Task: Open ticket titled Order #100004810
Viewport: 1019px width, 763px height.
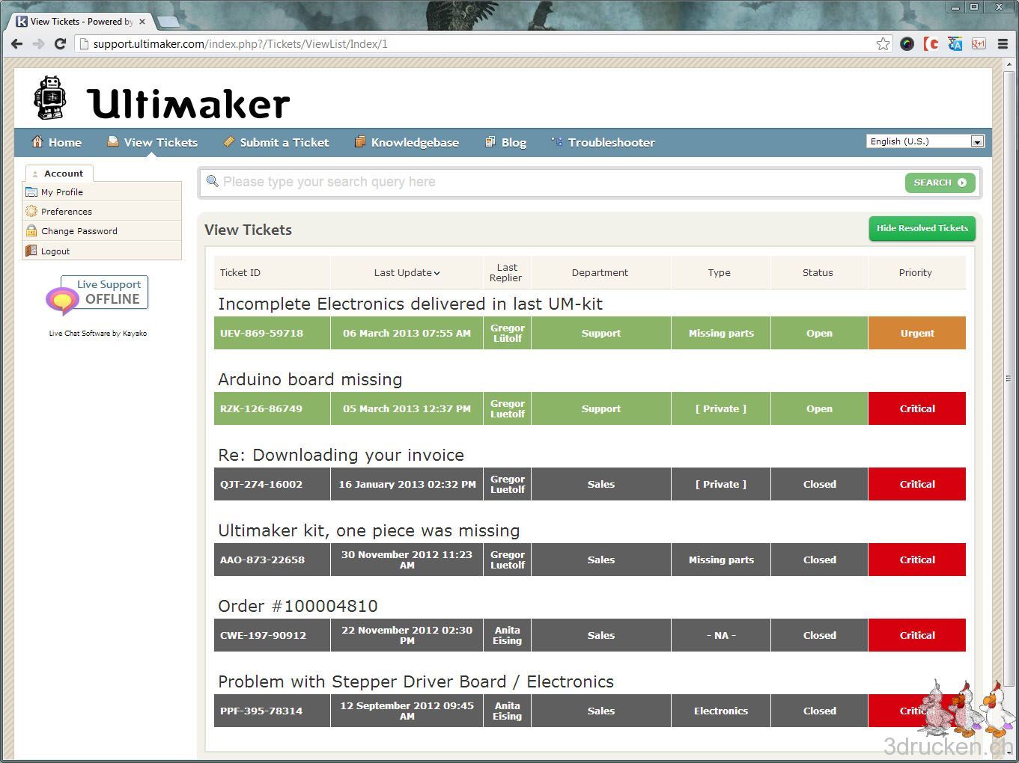Action: [x=298, y=606]
